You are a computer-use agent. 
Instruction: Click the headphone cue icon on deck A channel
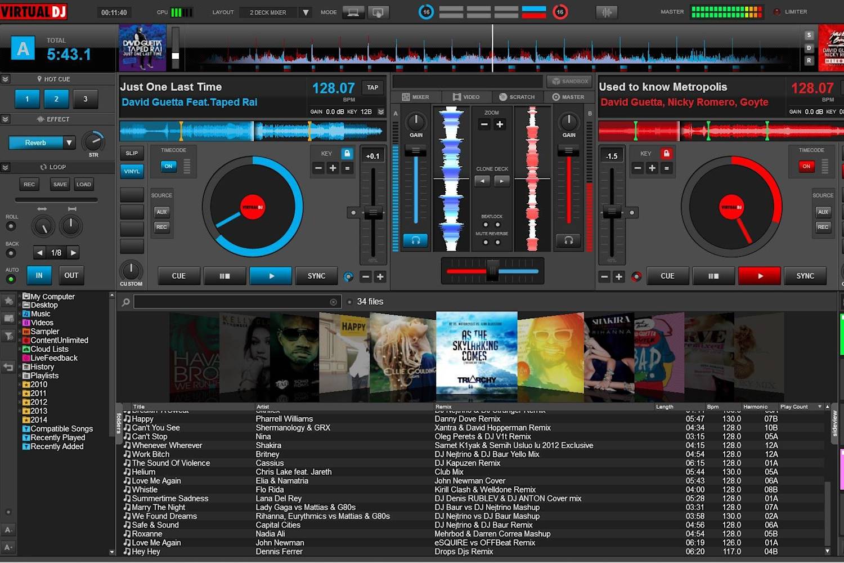415,240
